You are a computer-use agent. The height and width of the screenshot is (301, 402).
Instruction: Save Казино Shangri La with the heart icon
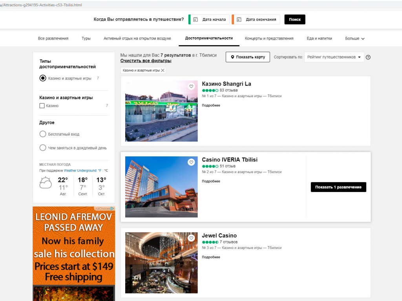tap(191, 86)
